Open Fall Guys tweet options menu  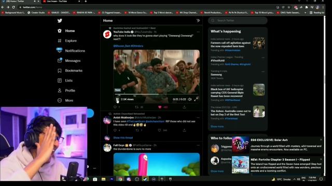(x=198, y=145)
